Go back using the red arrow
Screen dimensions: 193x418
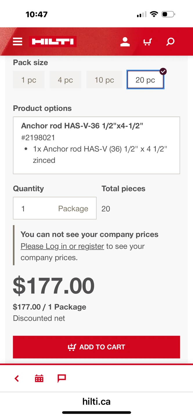(17, 378)
